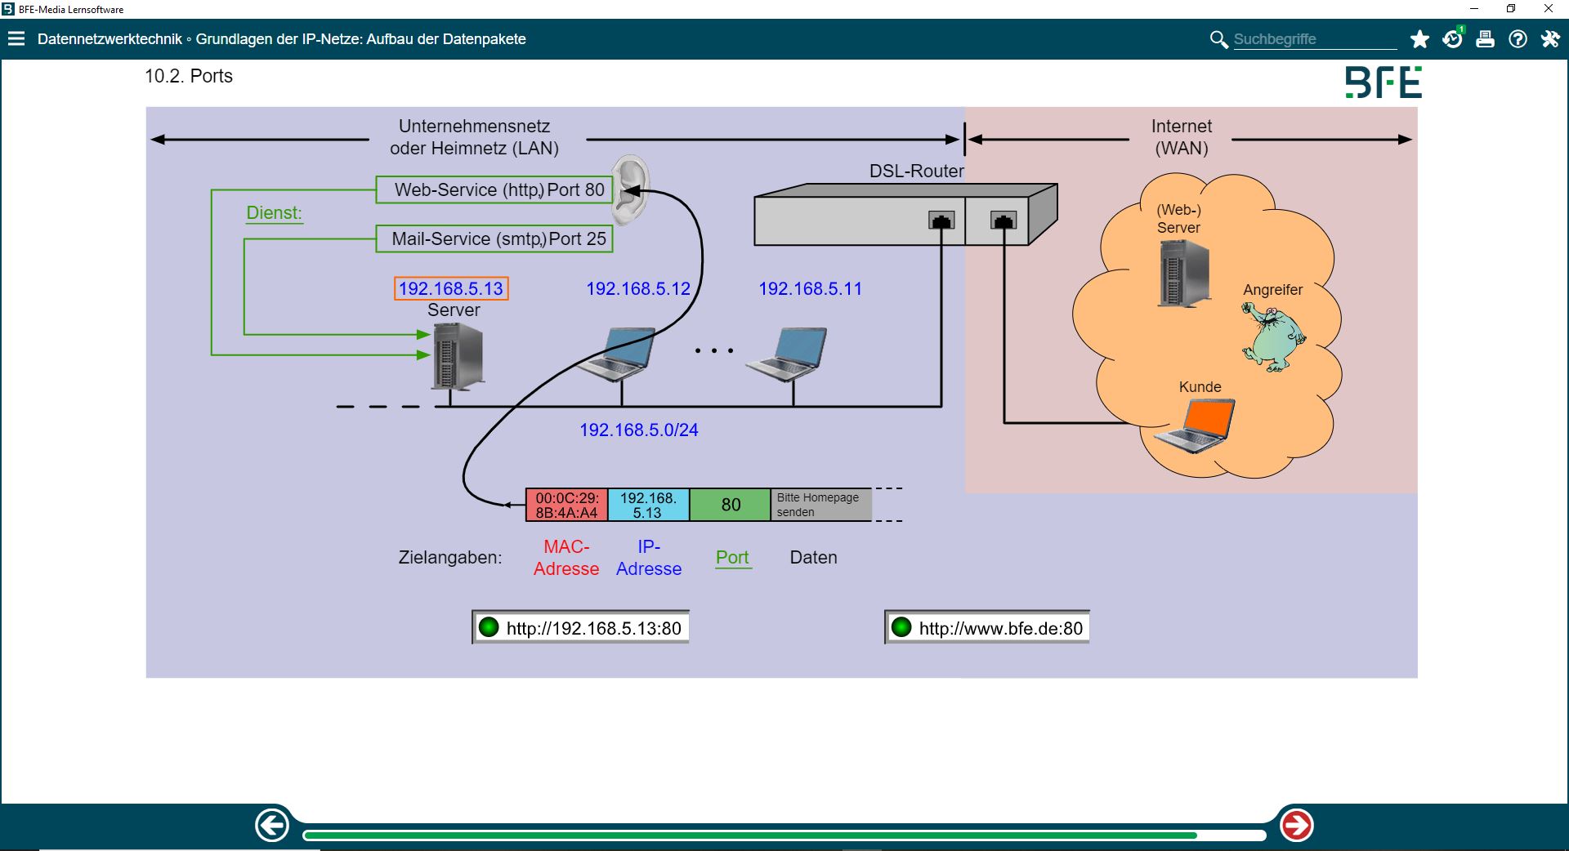Select the http://www.bfe.de:80 option
Image resolution: width=1569 pixels, height=851 pixels.
(987, 627)
